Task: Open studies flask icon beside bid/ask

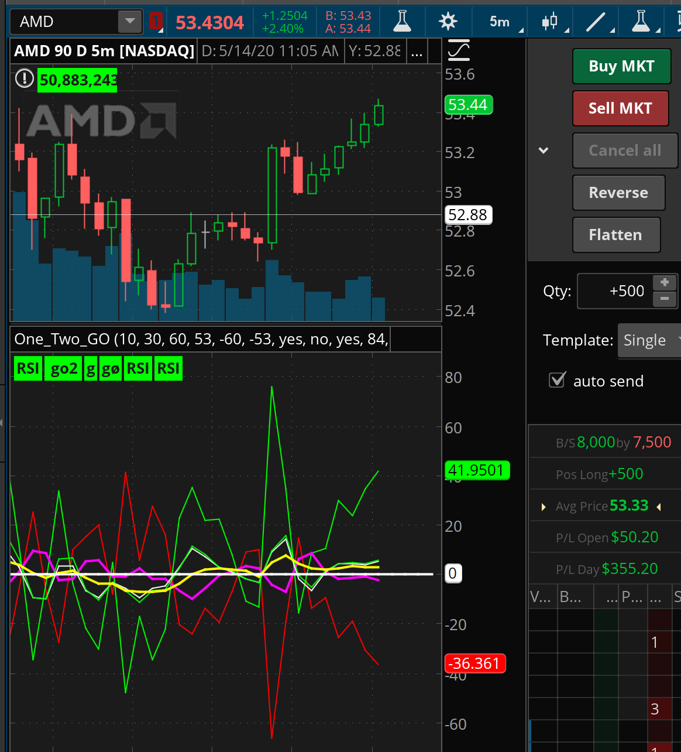Action: (x=401, y=22)
